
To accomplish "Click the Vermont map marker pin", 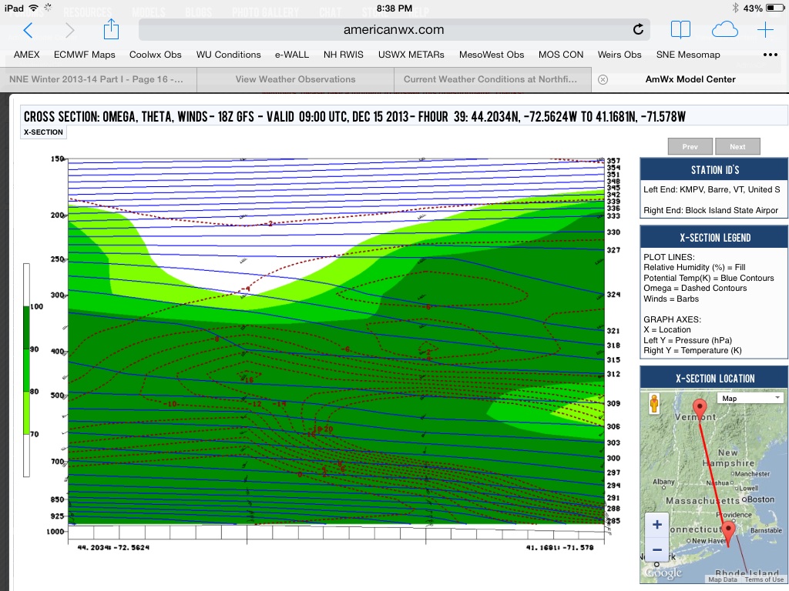I will (x=700, y=407).
